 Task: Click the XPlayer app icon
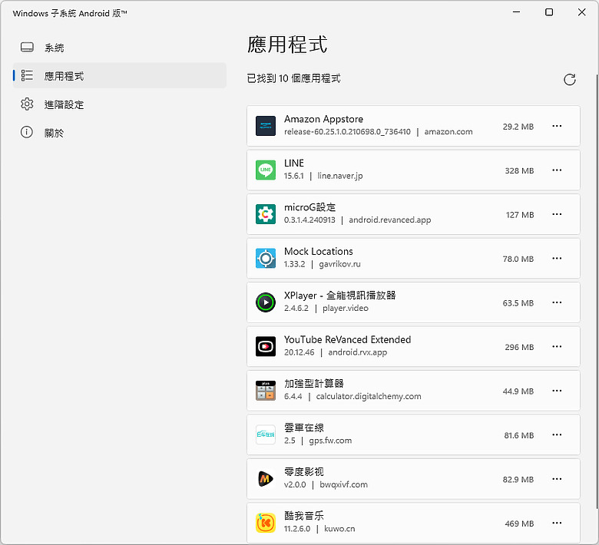(x=266, y=302)
